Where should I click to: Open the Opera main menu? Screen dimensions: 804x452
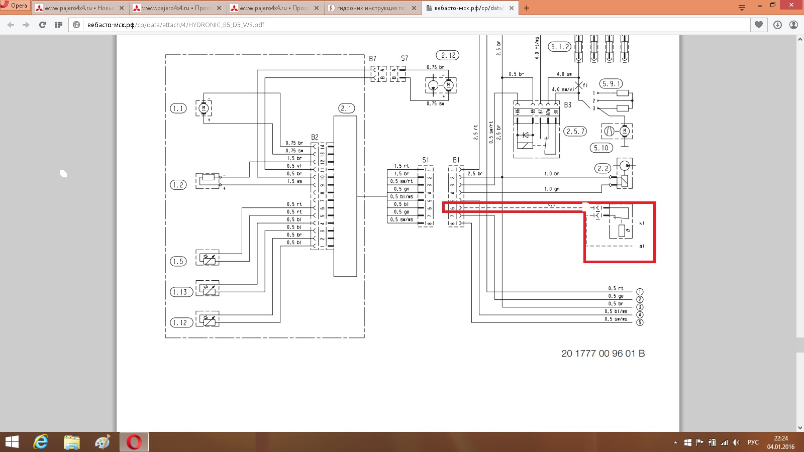click(15, 6)
